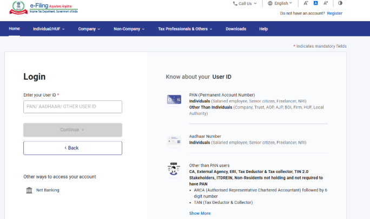Open Tax Professionals & Others menu

pyautogui.click(x=185, y=29)
